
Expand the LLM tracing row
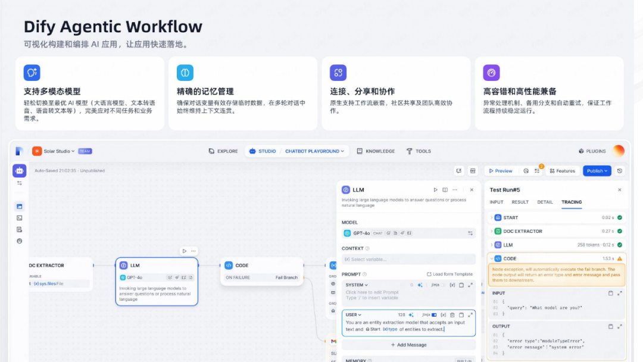(x=557, y=245)
